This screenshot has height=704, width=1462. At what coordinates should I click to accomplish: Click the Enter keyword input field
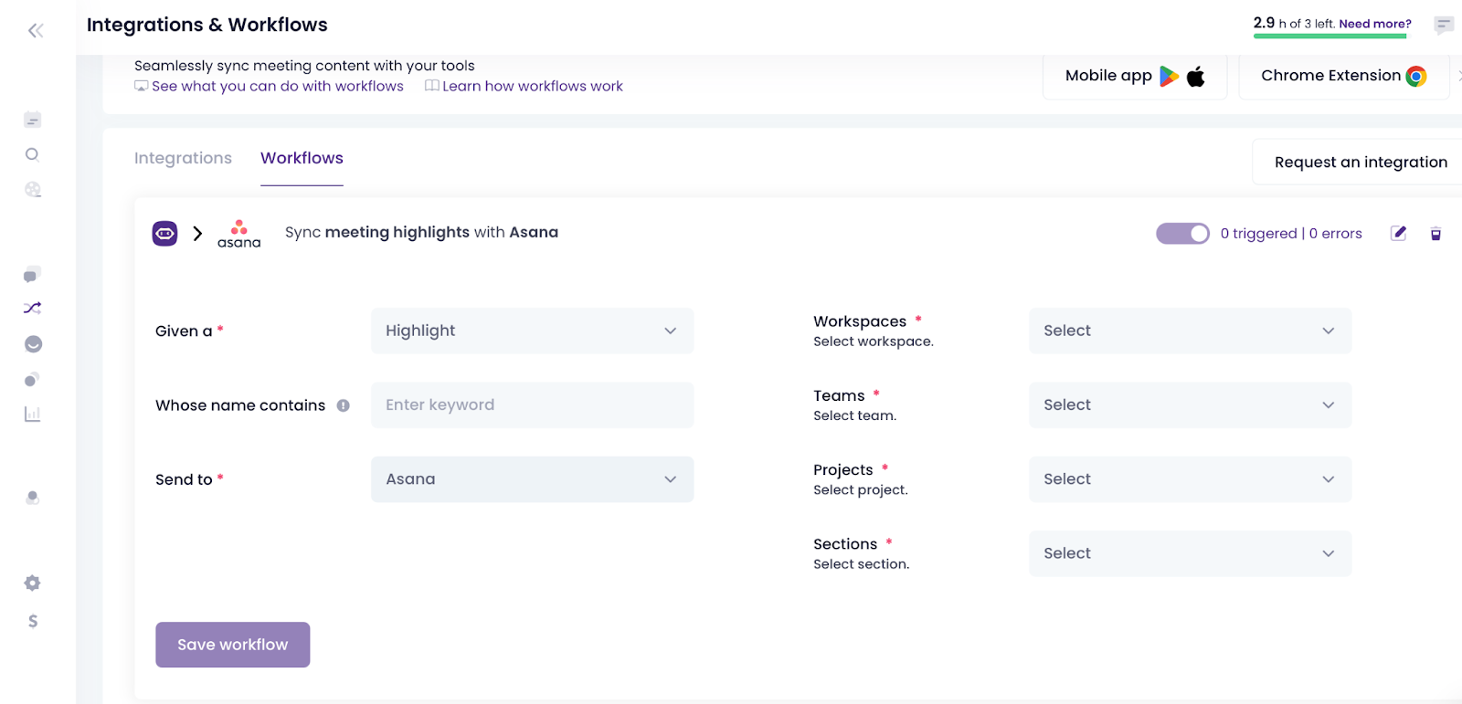[532, 405]
